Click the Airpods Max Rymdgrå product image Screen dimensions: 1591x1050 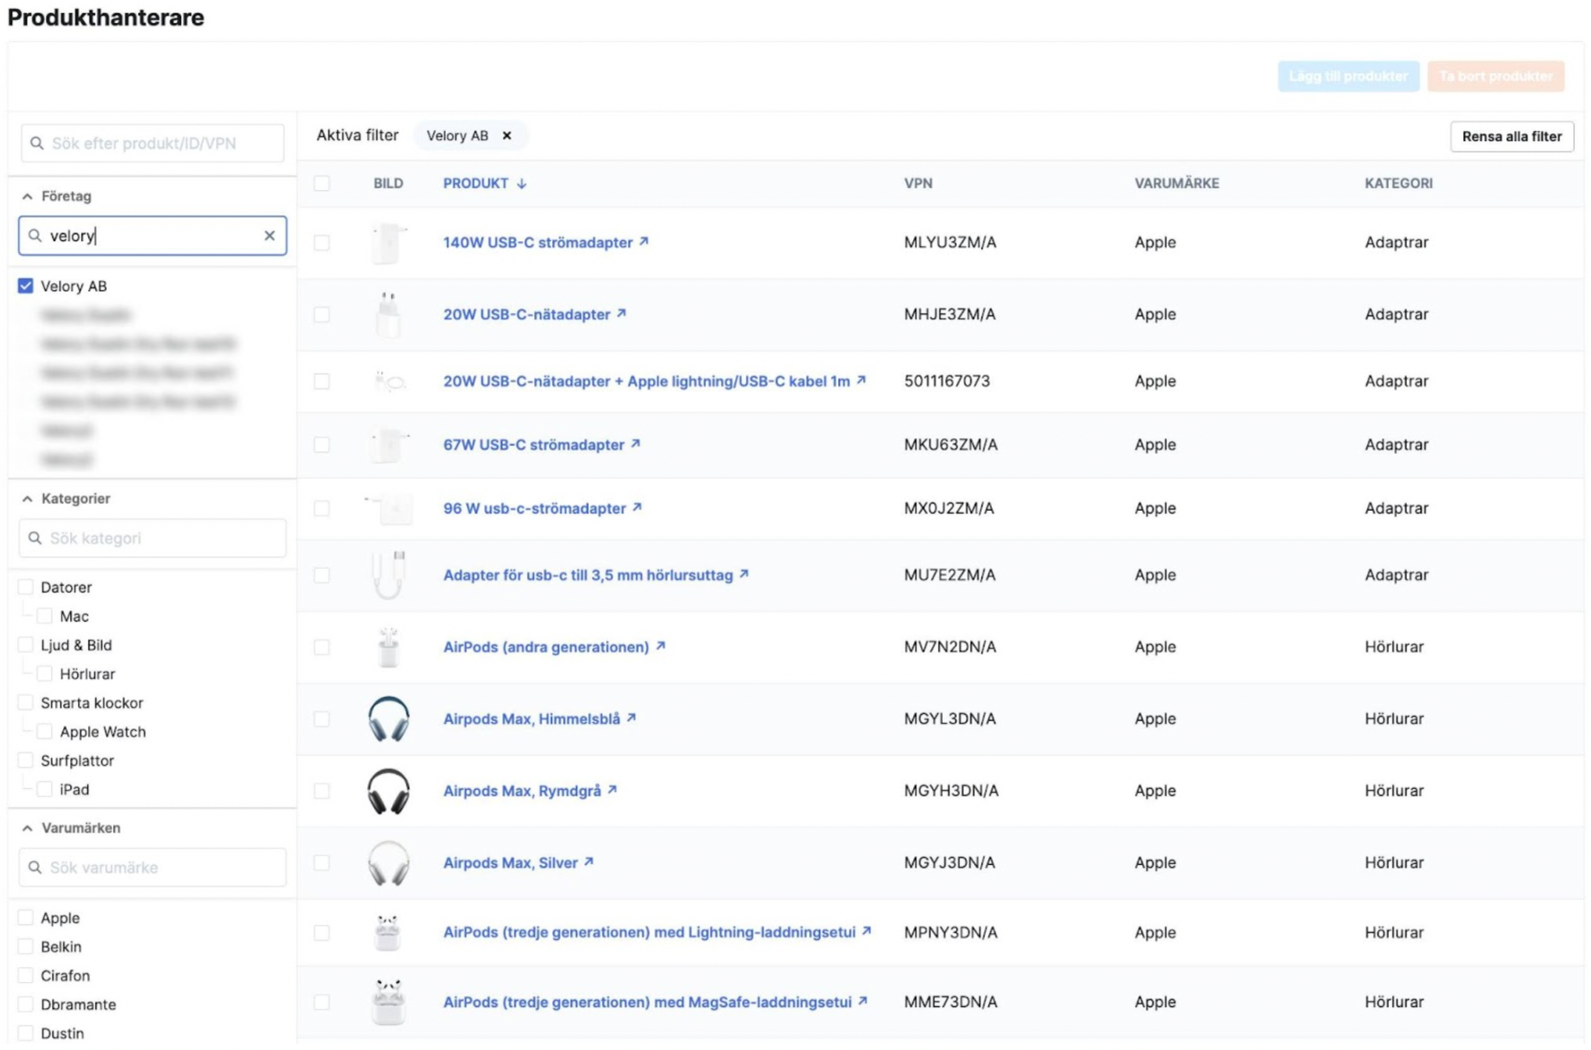[388, 791]
